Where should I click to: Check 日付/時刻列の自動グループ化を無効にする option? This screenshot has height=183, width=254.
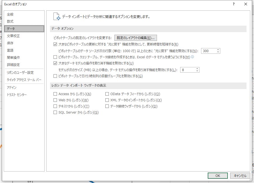click(x=55, y=76)
